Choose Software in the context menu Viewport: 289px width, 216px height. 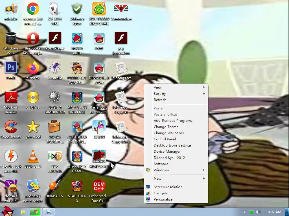tap(176, 164)
